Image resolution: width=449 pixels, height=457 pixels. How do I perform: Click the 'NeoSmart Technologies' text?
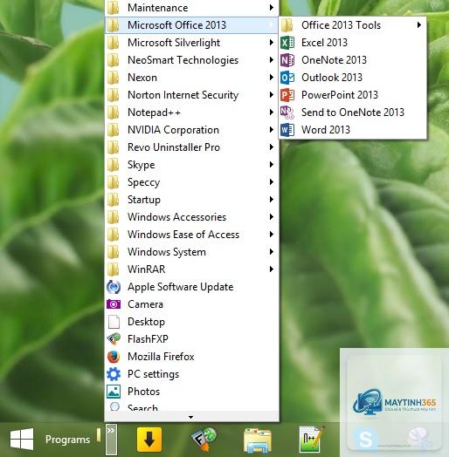[x=183, y=60]
